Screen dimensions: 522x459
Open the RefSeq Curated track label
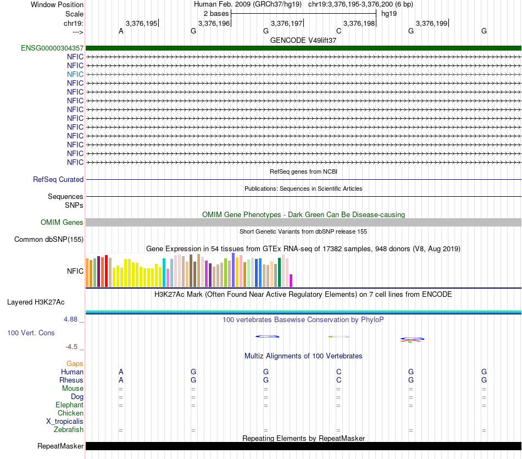tap(58, 179)
